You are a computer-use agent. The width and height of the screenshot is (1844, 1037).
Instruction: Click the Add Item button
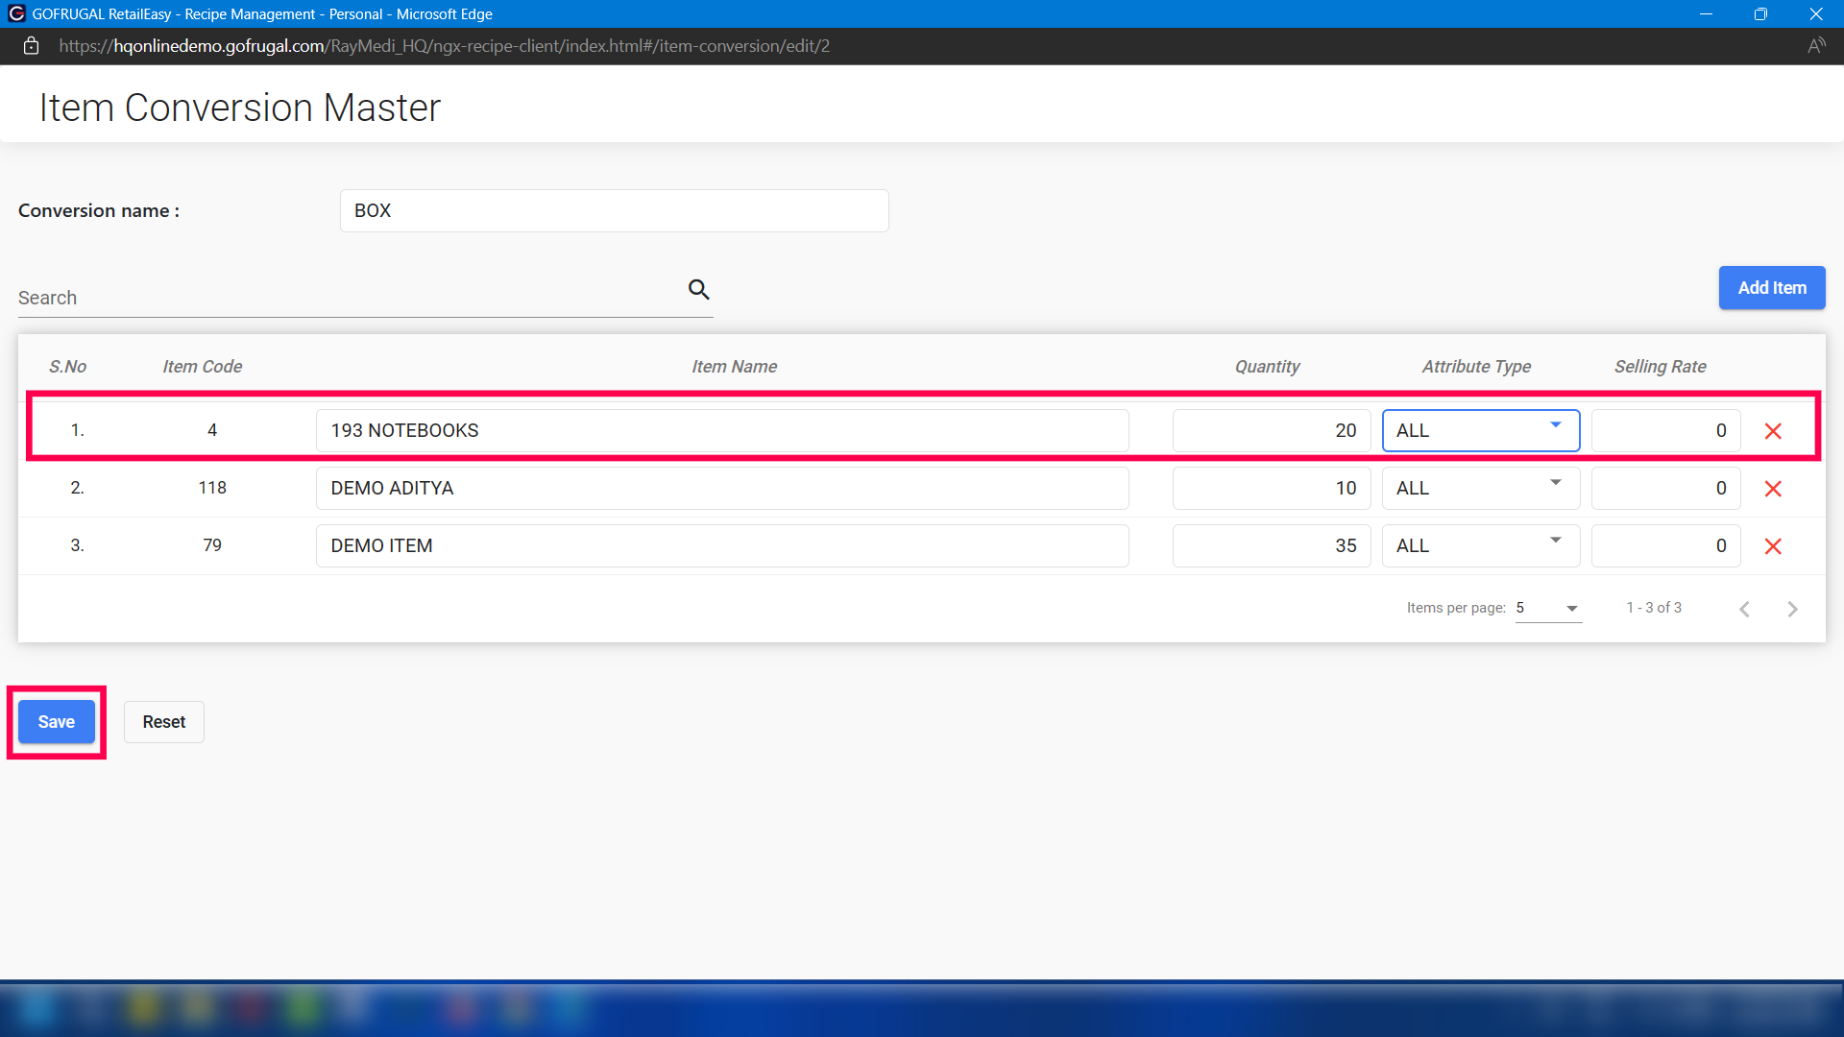[1771, 288]
